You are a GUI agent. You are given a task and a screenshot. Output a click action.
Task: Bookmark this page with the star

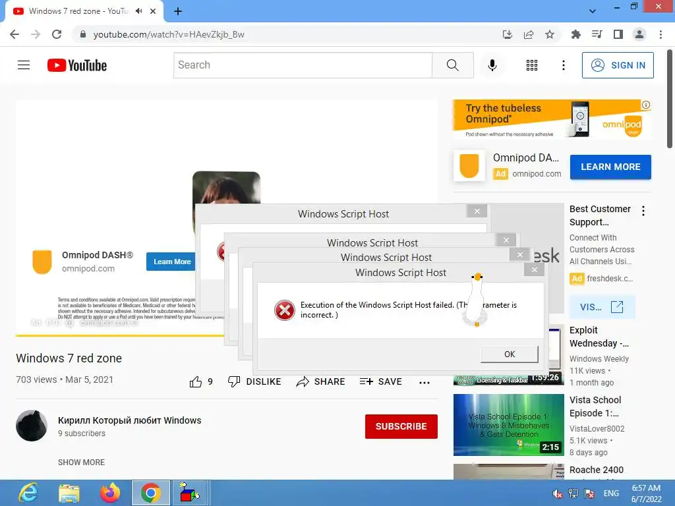[550, 34]
